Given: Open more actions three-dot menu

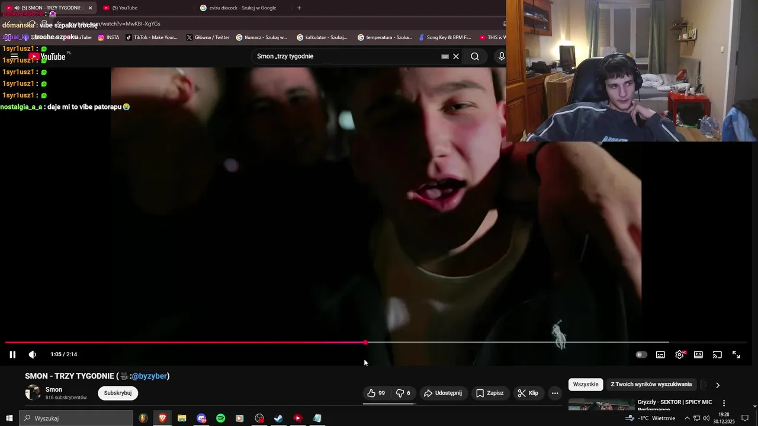Looking at the screenshot, I should [x=555, y=393].
